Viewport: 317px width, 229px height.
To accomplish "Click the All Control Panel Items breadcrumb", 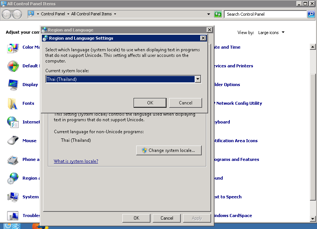I will click(91, 14).
